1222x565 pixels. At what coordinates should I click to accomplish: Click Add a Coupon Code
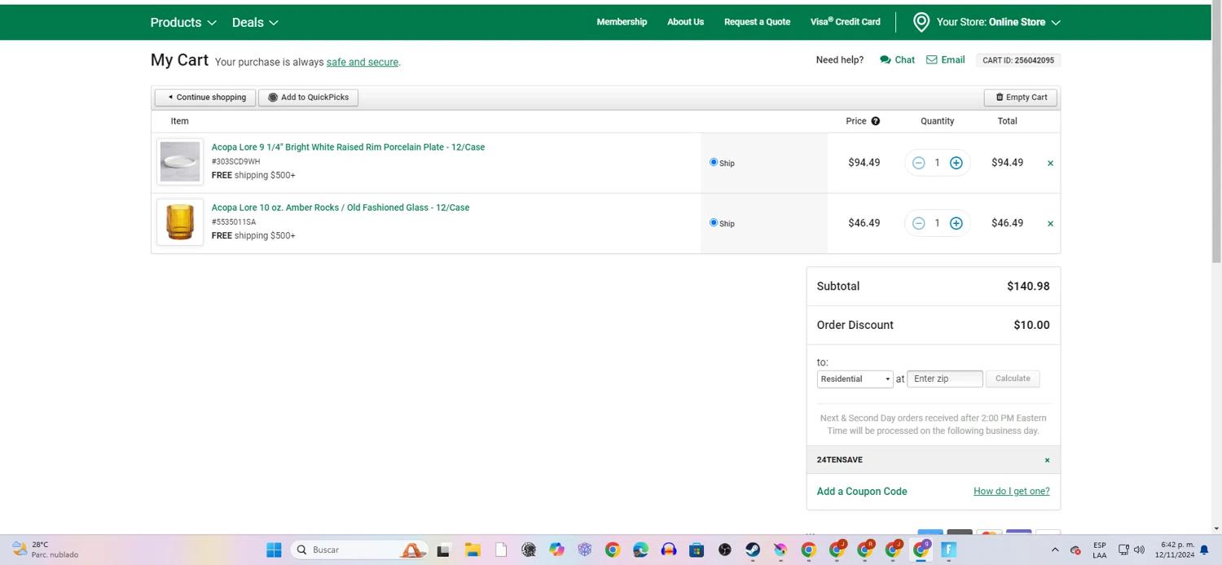862,492
